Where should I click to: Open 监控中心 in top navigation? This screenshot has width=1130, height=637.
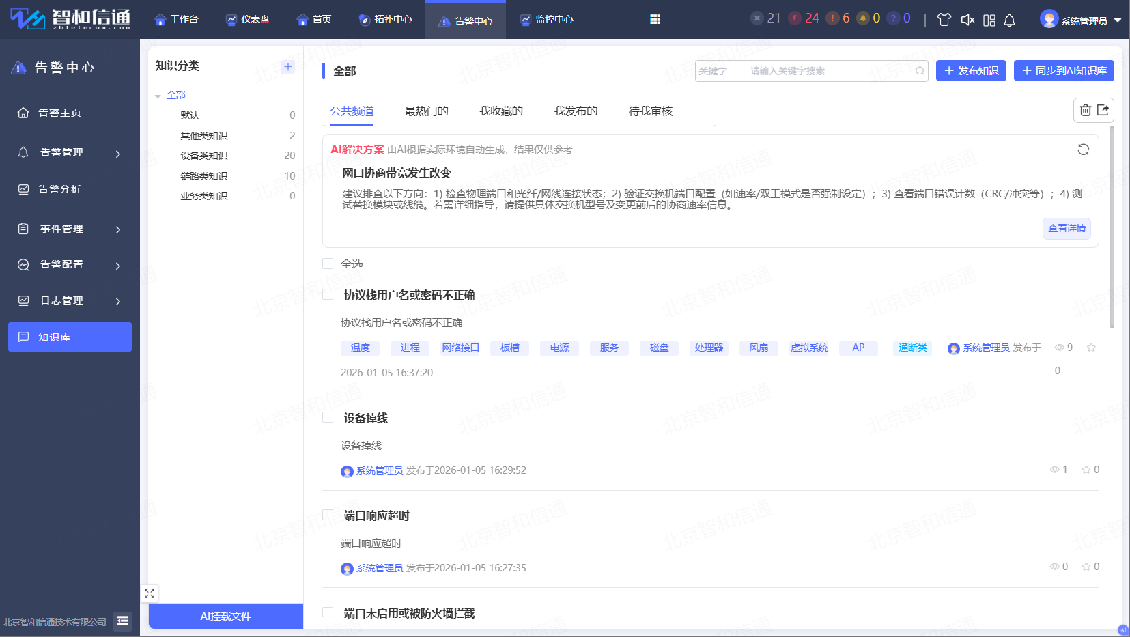point(546,20)
